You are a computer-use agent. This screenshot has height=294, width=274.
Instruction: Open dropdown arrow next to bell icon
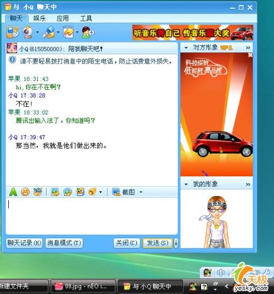[x=101, y=192]
